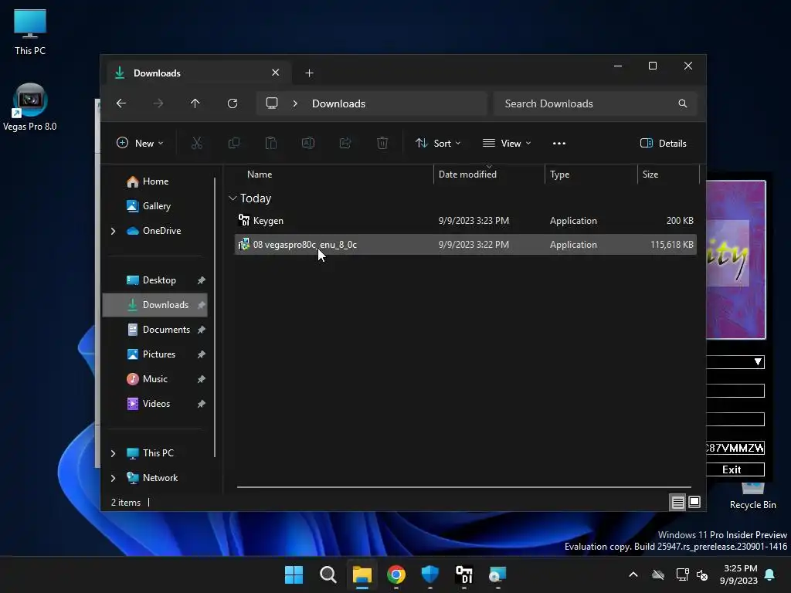Click the Back navigation arrow
This screenshot has width=791, height=593.
[121, 103]
